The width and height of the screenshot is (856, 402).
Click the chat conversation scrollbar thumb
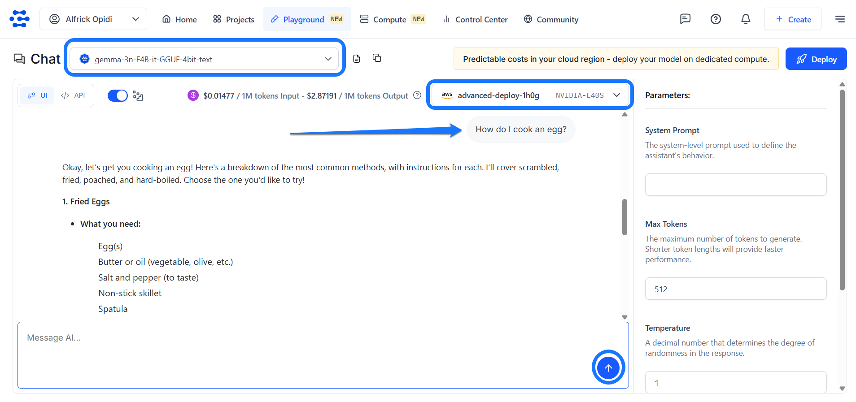(625, 217)
